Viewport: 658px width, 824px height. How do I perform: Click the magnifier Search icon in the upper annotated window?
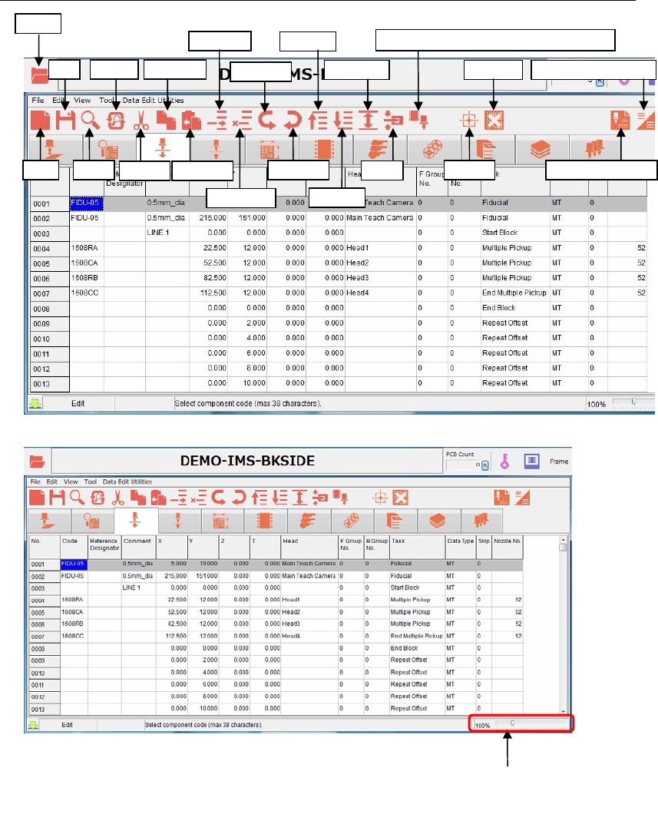[91, 121]
